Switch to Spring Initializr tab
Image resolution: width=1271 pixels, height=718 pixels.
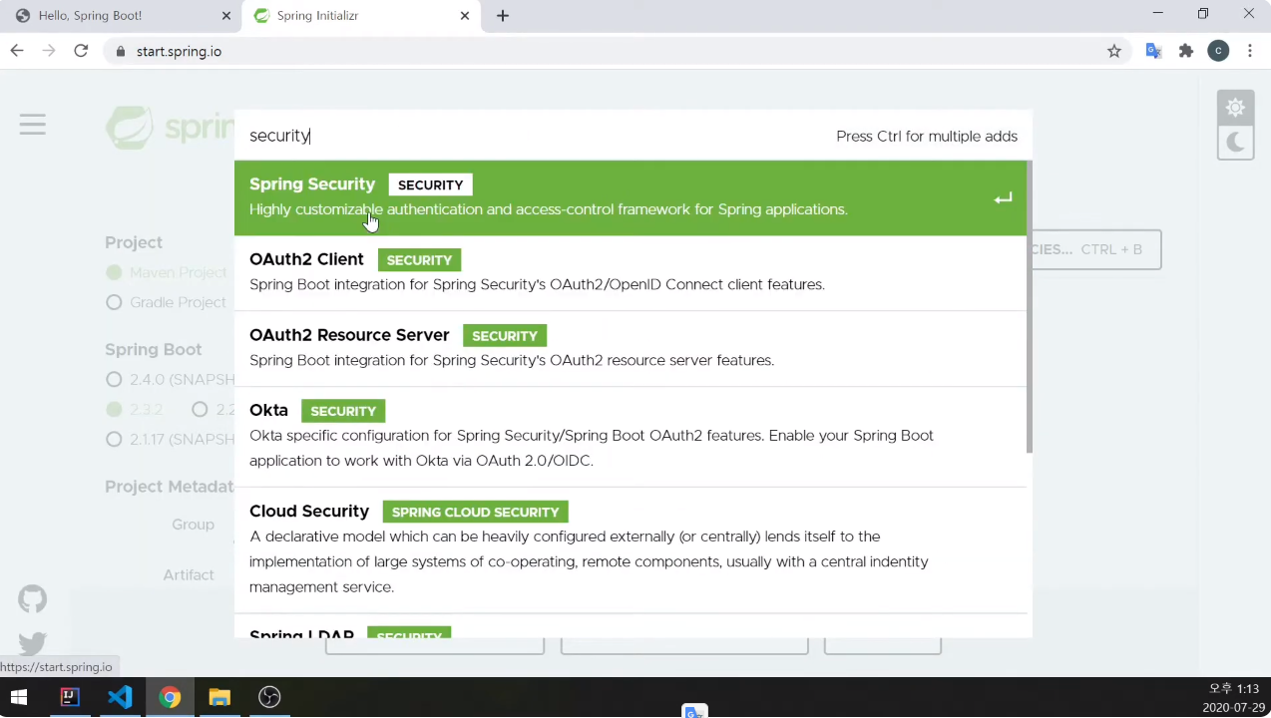point(360,16)
